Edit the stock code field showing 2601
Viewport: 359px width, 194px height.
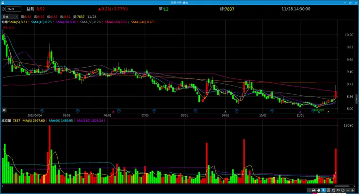click(14, 9)
